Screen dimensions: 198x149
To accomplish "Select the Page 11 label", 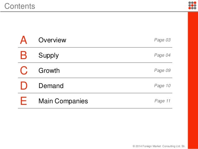I will (x=162, y=101).
